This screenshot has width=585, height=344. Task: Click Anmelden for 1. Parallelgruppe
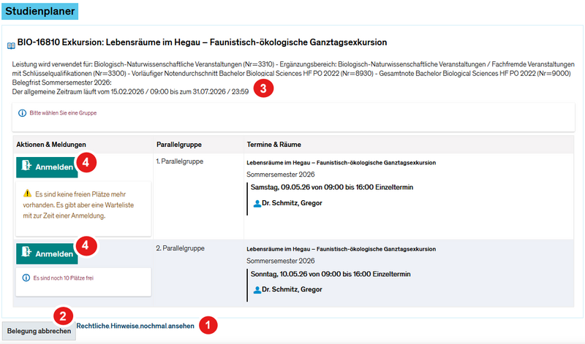(47, 167)
